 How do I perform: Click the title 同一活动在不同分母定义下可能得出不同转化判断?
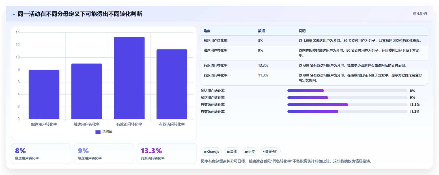pyautogui.click(x=80, y=14)
